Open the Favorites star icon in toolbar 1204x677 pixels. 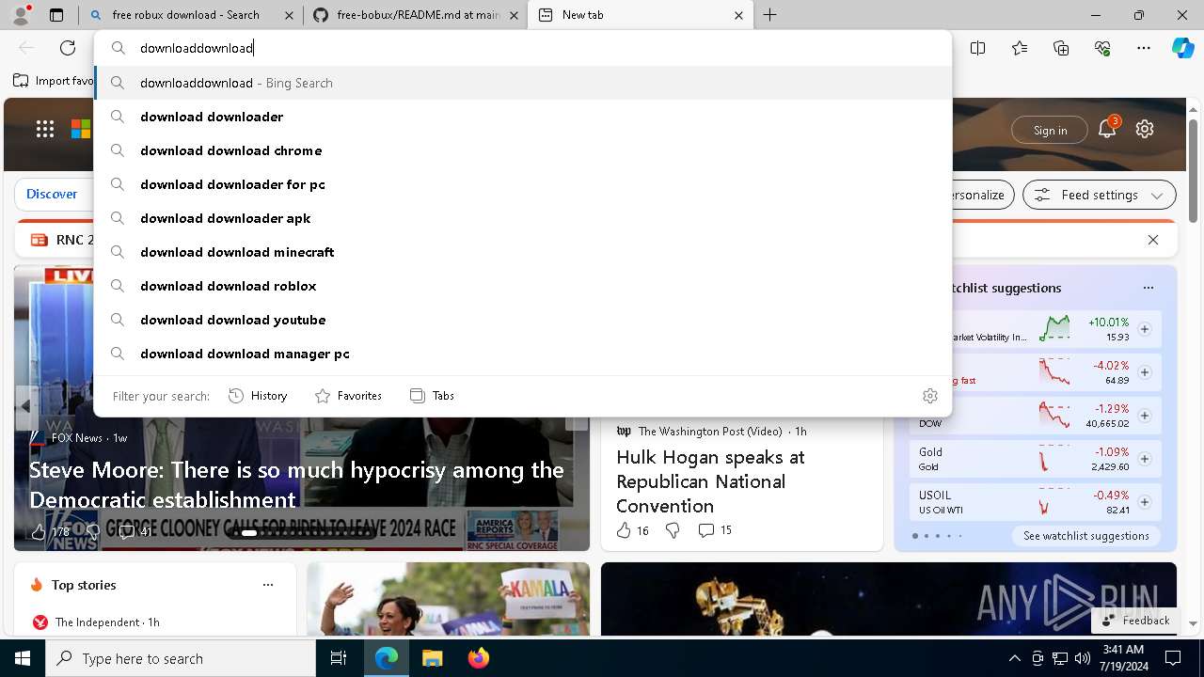(x=1020, y=48)
